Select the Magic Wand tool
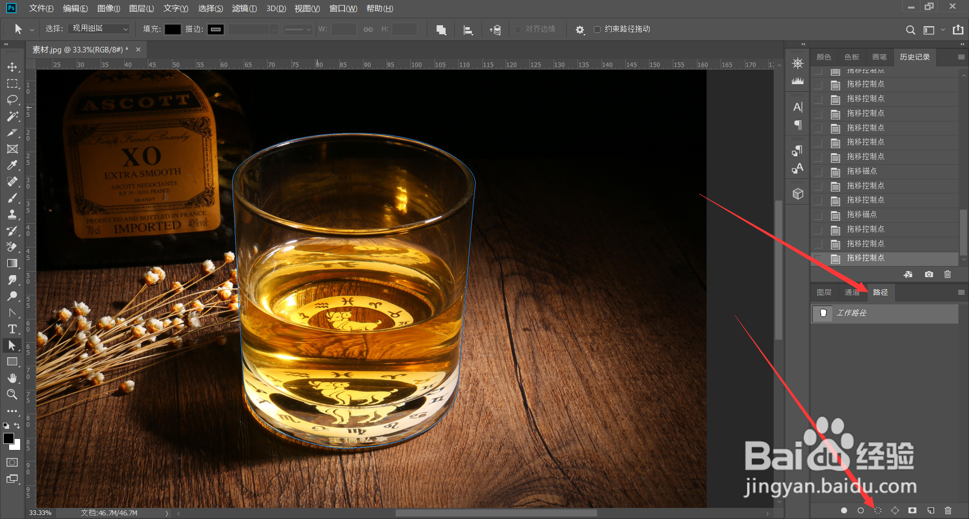Viewport: 969px width, 519px height. click(12, 116)
